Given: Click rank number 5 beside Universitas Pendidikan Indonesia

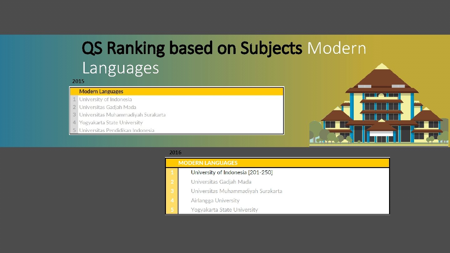Looking at the screenshot, I should [x=74, y=130].
